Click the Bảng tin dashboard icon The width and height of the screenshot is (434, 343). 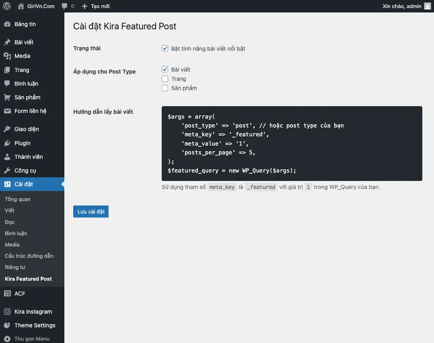tap(7, 24)
